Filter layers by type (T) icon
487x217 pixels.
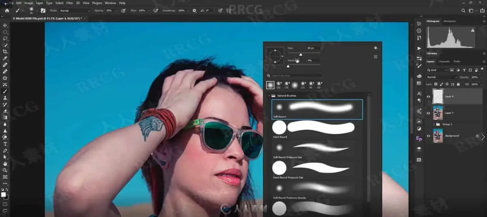click(x=464, y=70)
